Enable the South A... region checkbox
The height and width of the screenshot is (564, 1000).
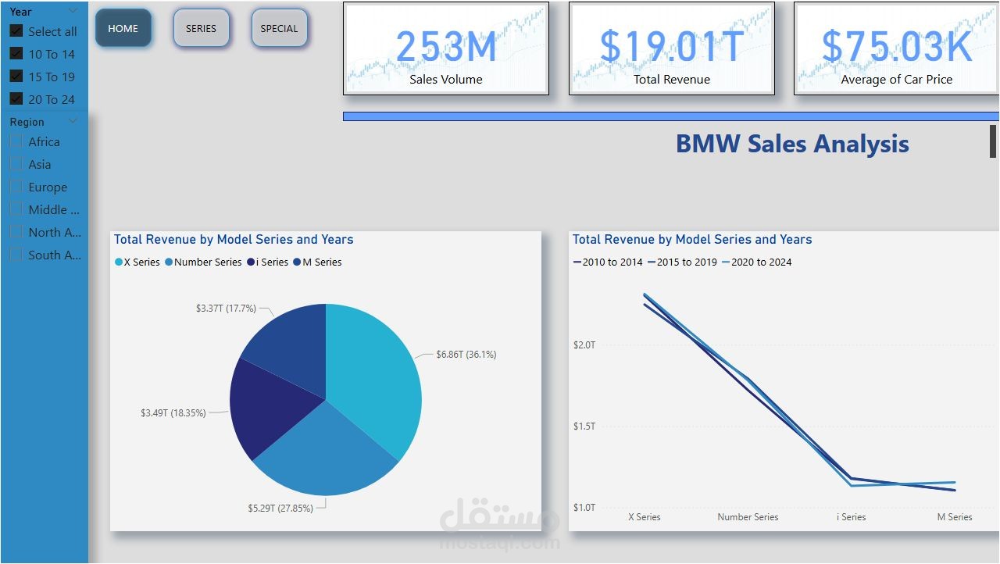[16, 255]
